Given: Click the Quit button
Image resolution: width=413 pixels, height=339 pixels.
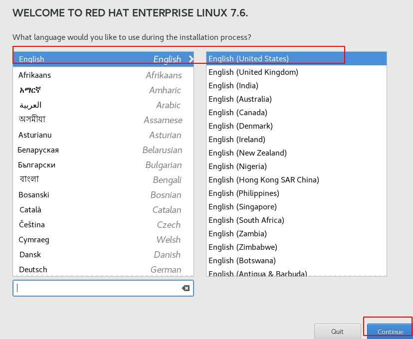Looking at the screenshot, I should point(337,332).
